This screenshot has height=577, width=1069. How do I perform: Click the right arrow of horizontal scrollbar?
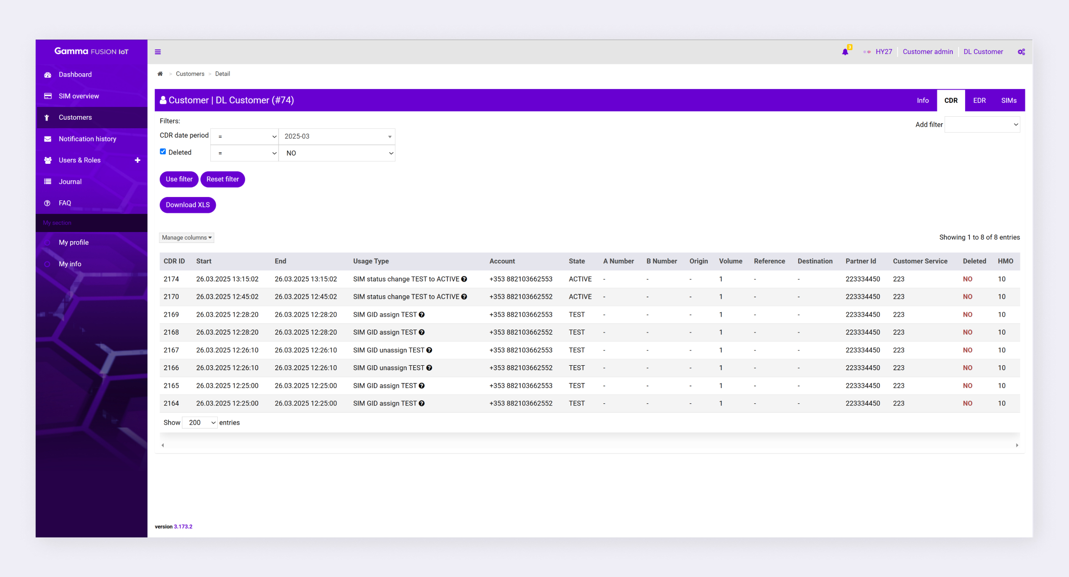[1017, 445]
